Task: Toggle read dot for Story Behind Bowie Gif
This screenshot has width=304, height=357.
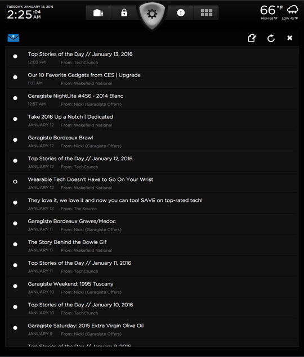Action: [15, 245]
